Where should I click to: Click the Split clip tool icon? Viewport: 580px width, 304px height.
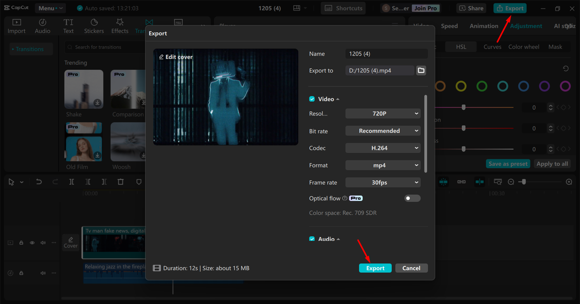pyautogui.click(x=72, y=182)
